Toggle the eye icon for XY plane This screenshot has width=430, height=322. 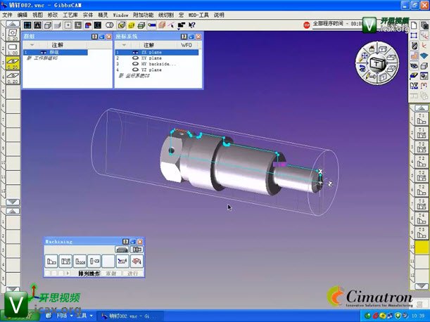(x=135, y=58)
